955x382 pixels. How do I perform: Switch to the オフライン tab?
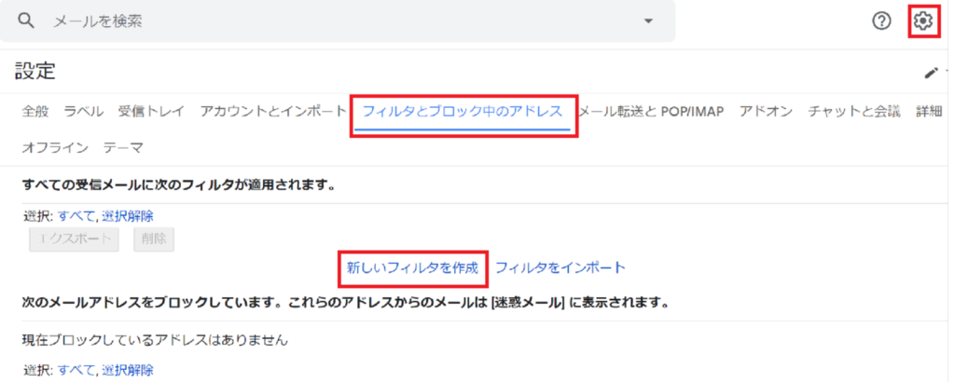55,148
